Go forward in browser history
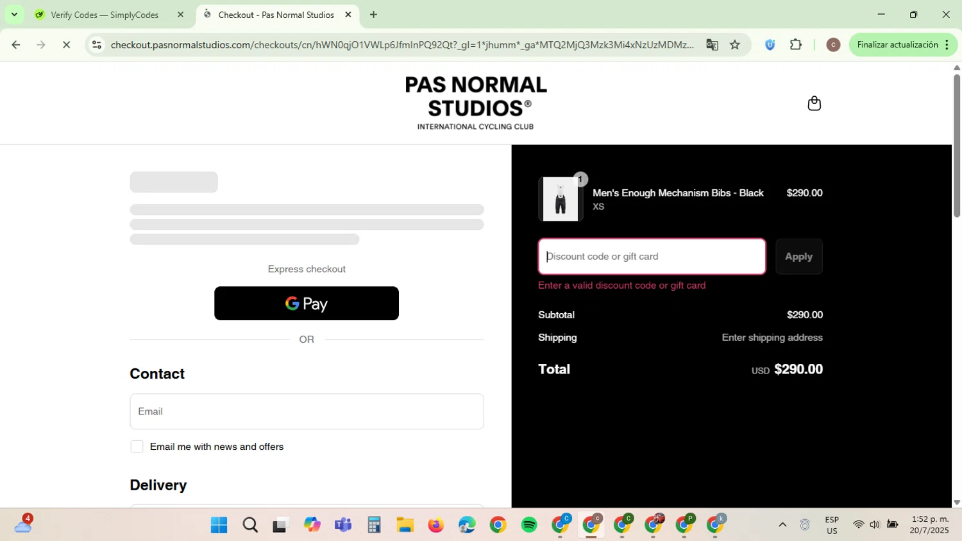This screenshot has width=962, height=541. (x=41, y=45)
